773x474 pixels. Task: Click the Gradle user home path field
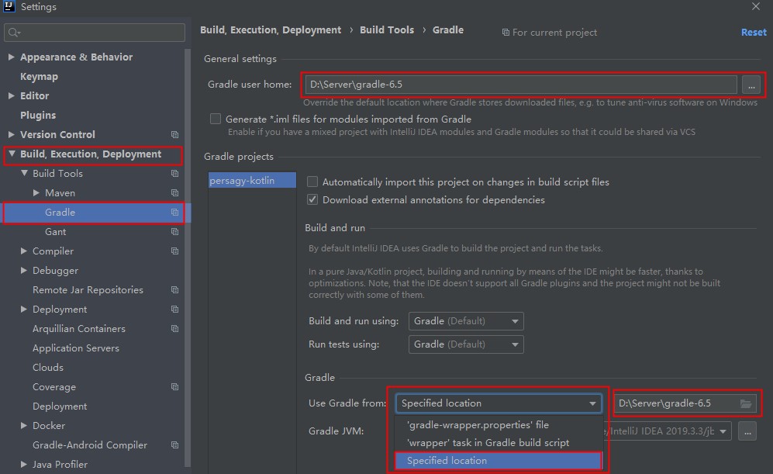coord(519,85)
